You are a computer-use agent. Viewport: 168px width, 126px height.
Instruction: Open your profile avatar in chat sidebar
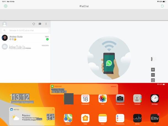point(4,24)
